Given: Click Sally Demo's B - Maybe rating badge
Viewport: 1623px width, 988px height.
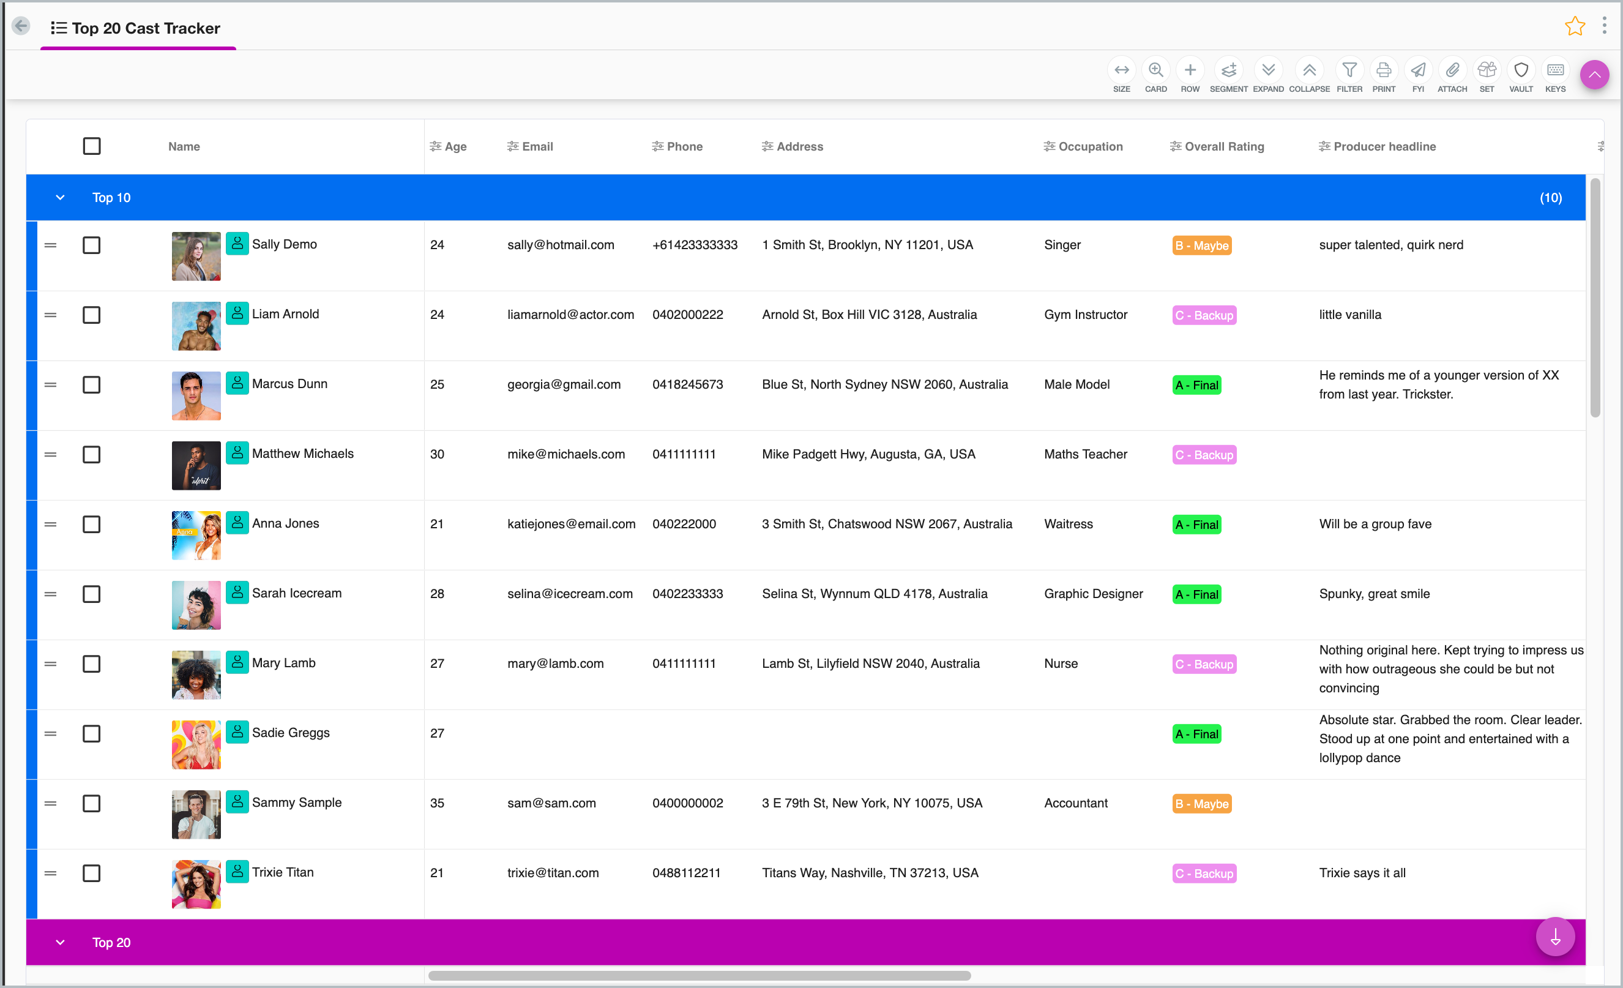Looking at the screenshot, I should [x=1201, y=245].
